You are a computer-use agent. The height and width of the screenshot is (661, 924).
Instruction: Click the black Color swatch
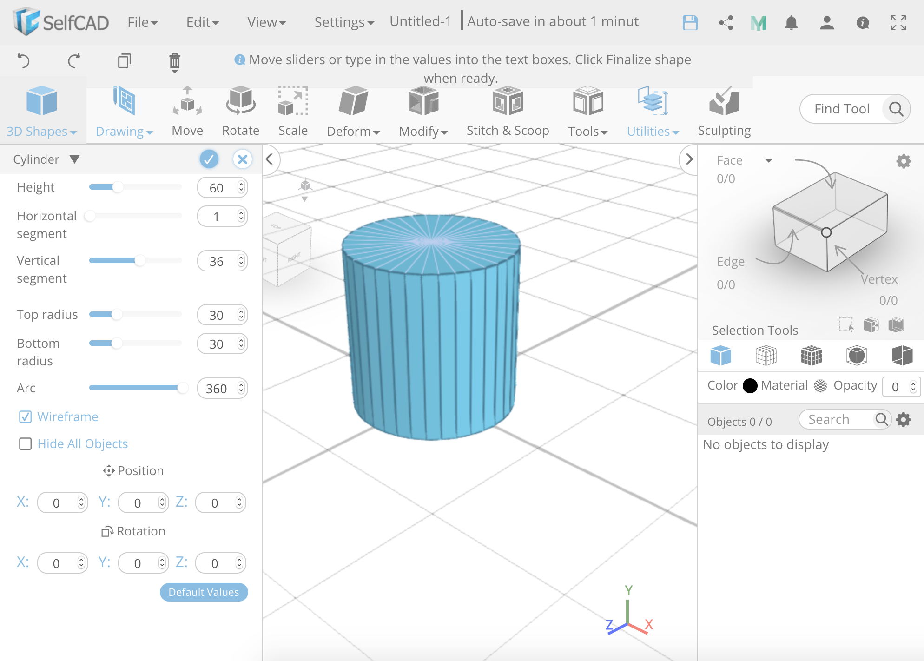click(x=750, y=385)
